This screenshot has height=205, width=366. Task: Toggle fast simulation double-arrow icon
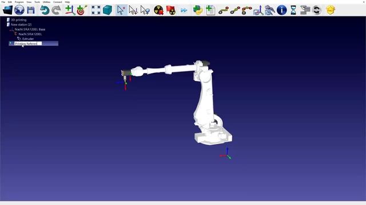coord(184,10)
